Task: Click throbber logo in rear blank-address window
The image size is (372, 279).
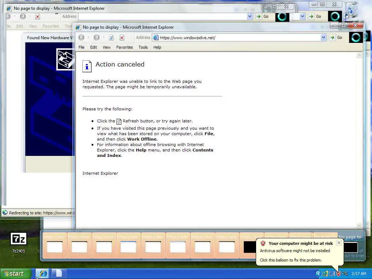Action: pyautogui.click(x=282, y=17)
